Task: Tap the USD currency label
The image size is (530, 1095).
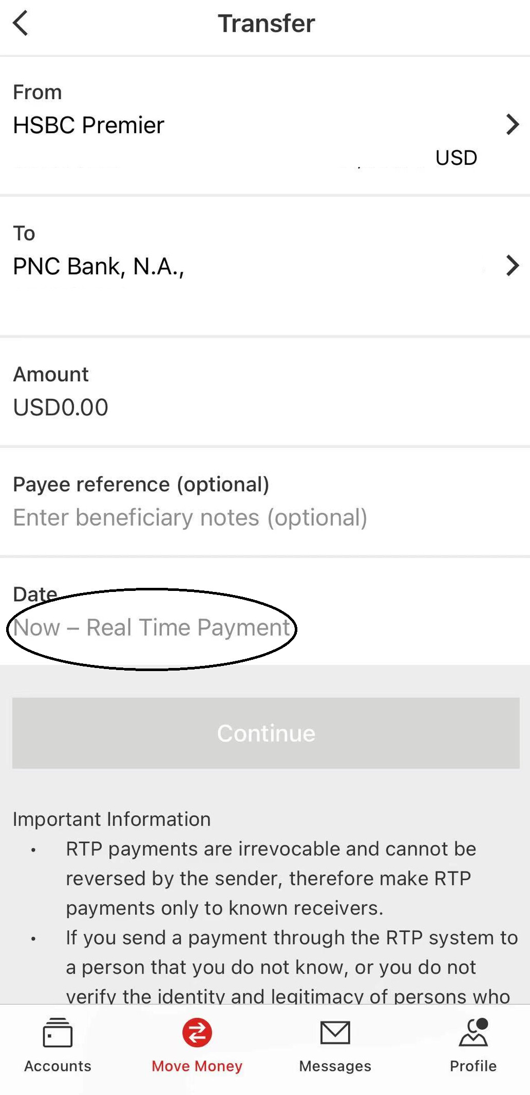Action: 455,157
